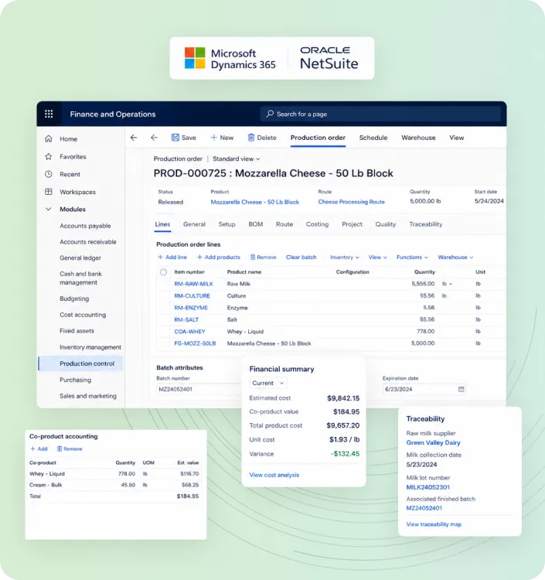Viewport: 545px width, 580px height.
Task: Open the RM-ENZYME item link
Action: (x=191, y=307)
